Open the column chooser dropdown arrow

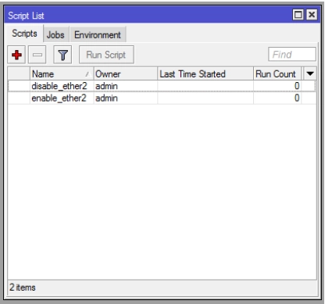[310, 73]
